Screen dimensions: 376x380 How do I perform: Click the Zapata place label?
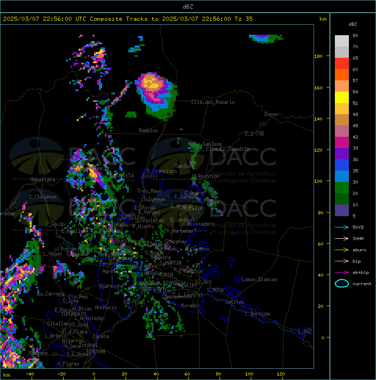click(x=100, y=336)
